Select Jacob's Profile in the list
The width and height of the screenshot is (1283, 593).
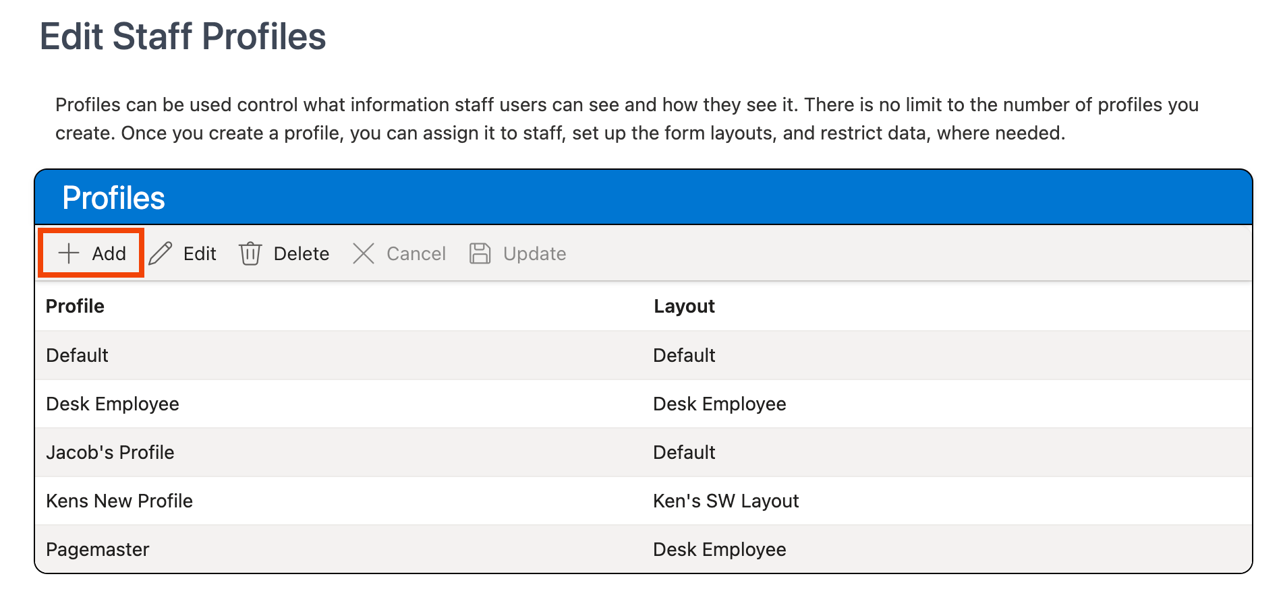click(x=110, y=452)
